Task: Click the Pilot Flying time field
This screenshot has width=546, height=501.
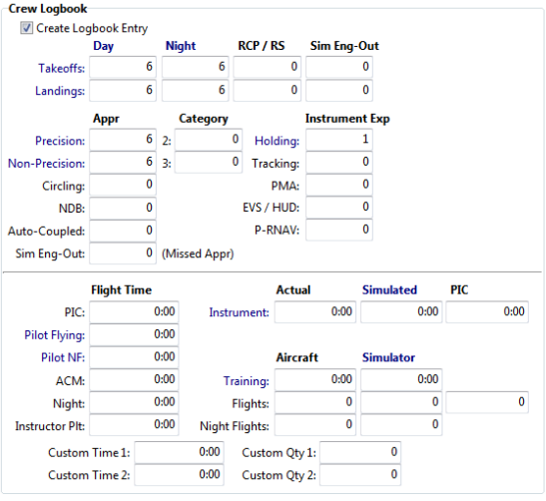Action: click(x=134, y=334)
